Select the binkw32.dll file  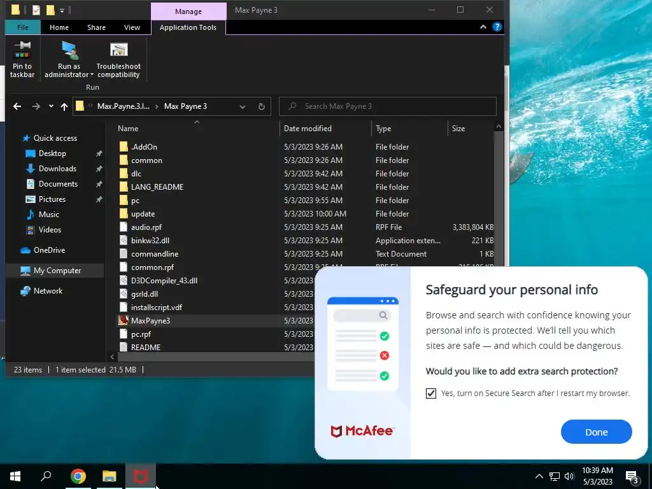tap(150, 240)
